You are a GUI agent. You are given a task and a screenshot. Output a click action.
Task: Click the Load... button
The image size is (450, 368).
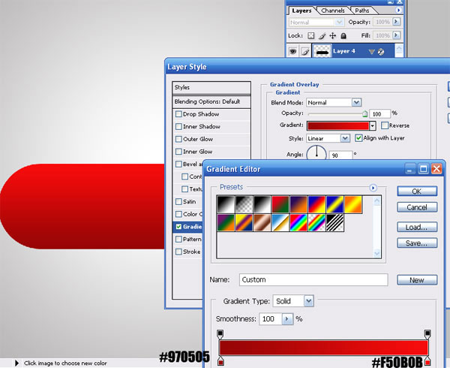[x=417, y=228]
